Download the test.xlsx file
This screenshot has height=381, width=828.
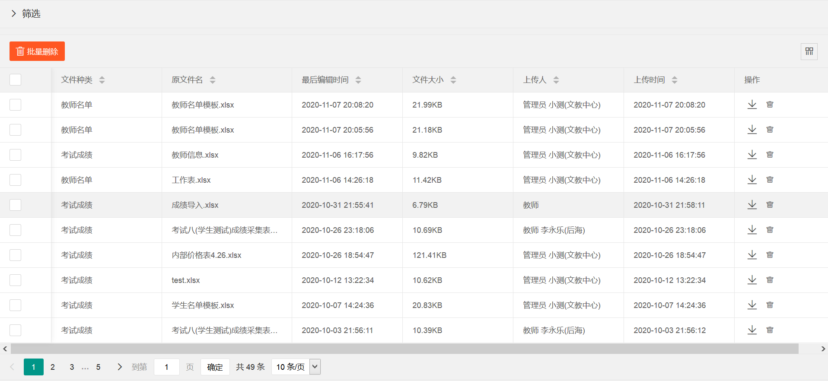coord(752,280)
